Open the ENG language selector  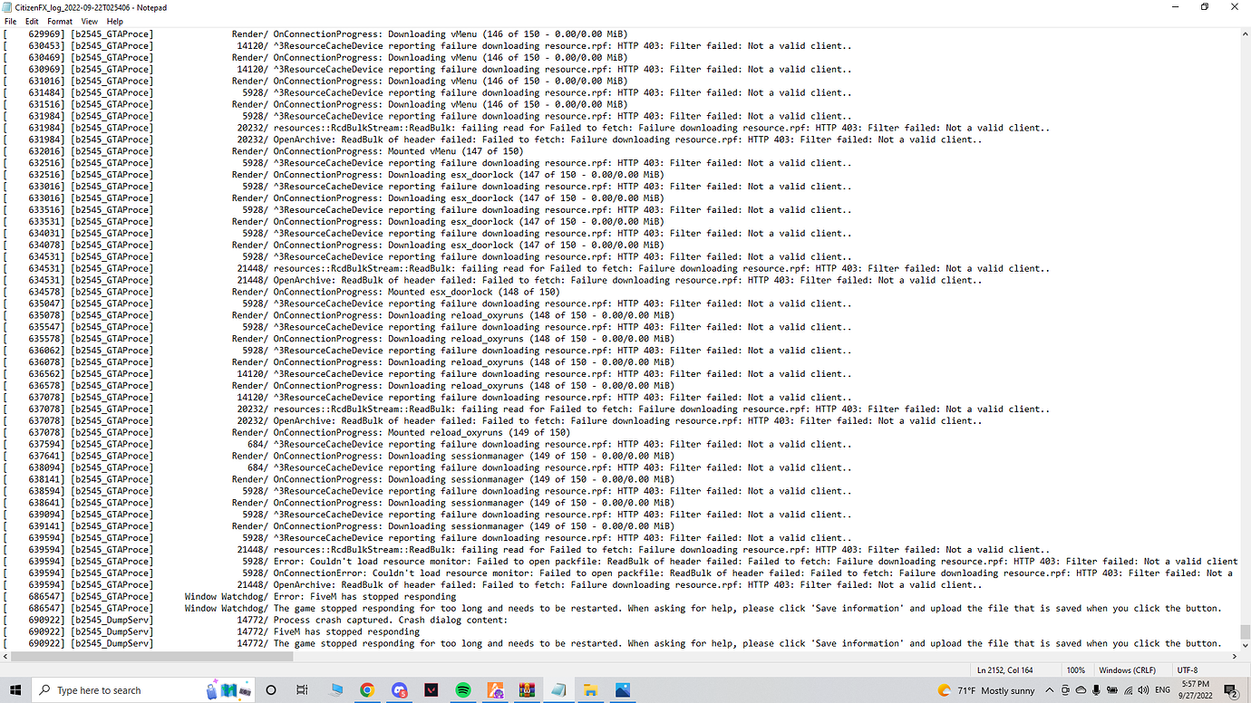[x=1161, y=689]
